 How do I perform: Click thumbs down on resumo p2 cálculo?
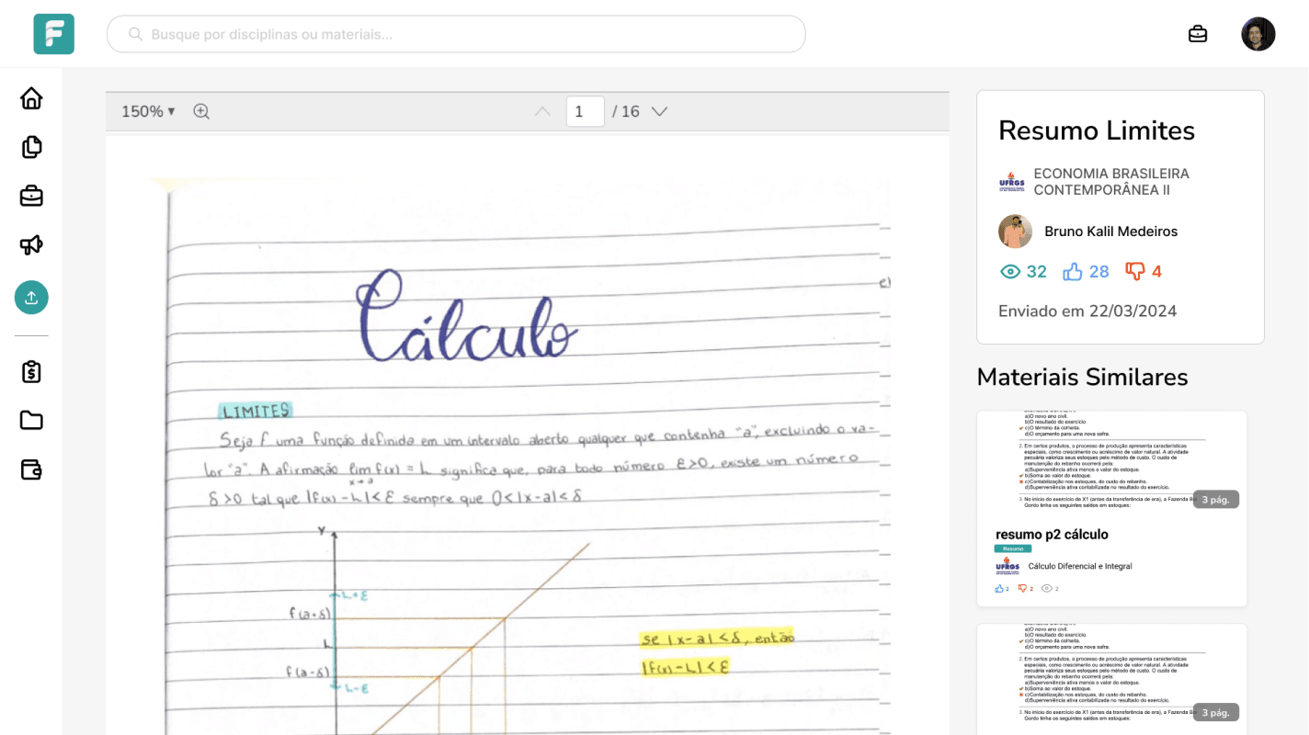pos(1026,589)
